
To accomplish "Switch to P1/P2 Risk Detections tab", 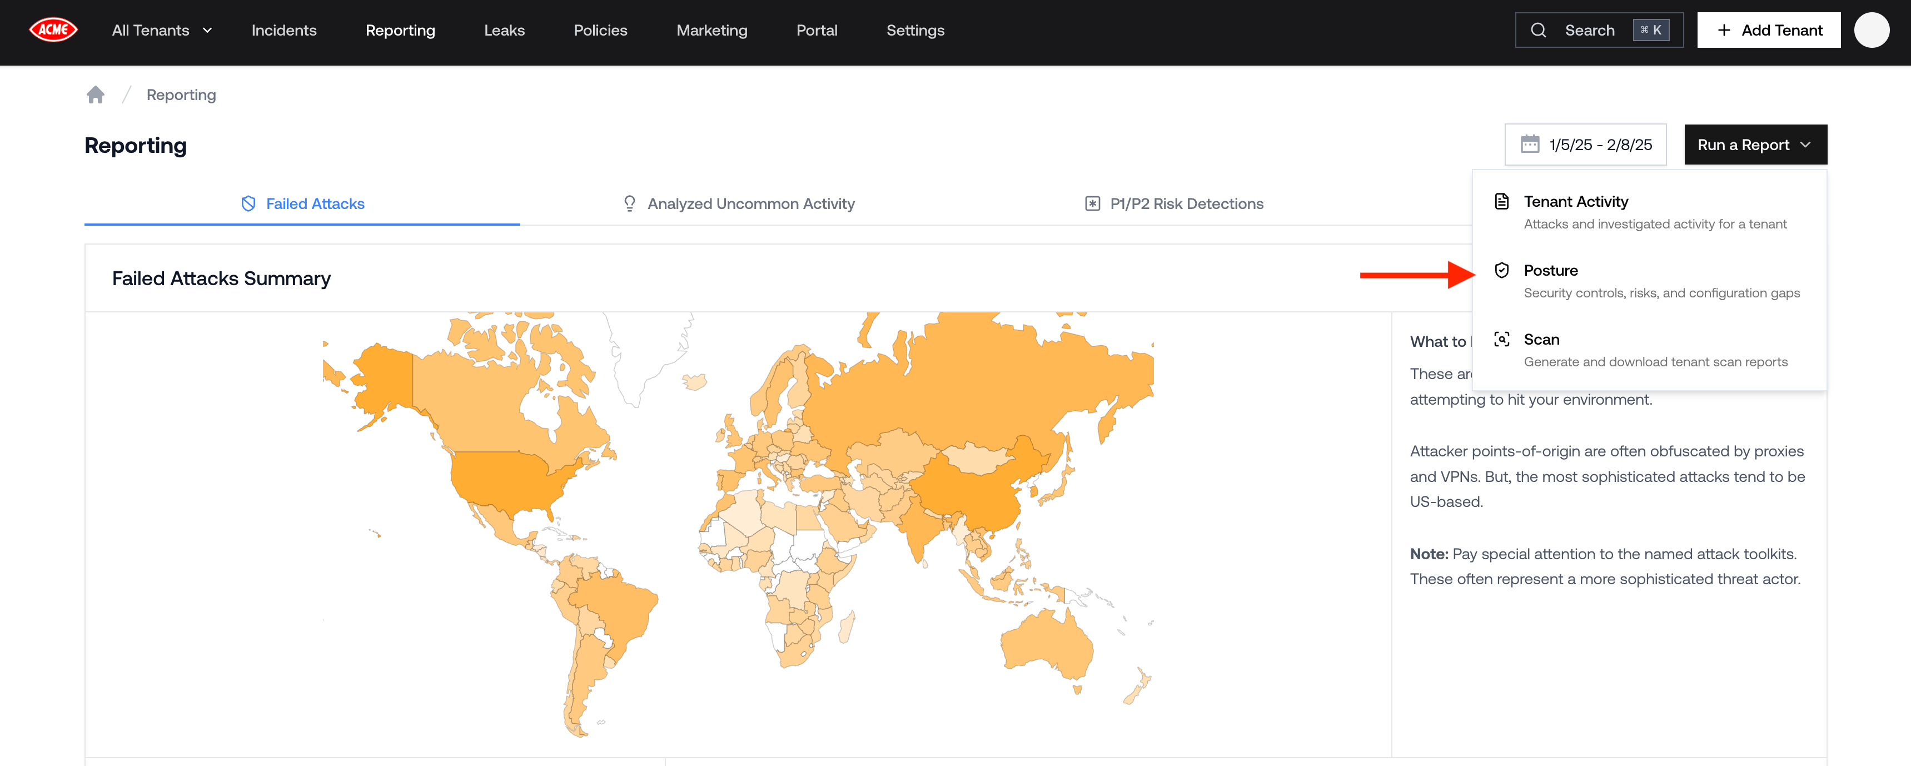I will [1173, 204].
